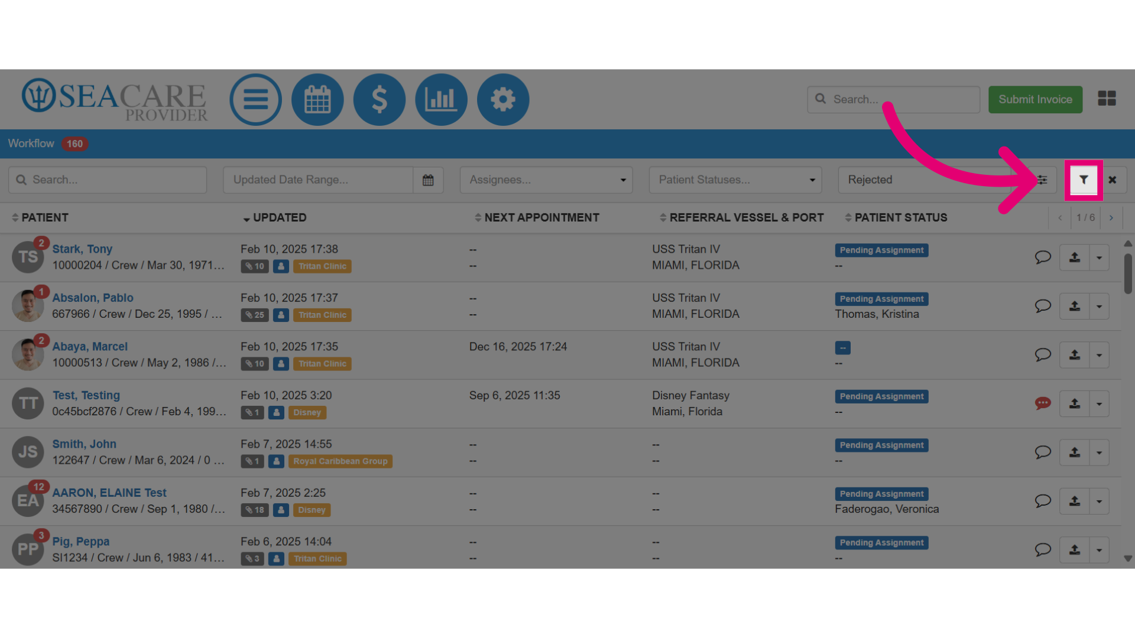Click upload button for AARON, ELAINE Test
Image resolution: width=1135 pixels, height=638 pixels.
click(1074, 501)
